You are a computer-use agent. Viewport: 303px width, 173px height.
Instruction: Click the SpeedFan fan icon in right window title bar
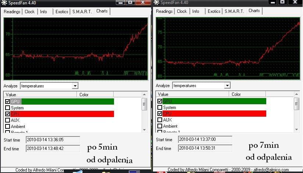[x=157, y=2]
